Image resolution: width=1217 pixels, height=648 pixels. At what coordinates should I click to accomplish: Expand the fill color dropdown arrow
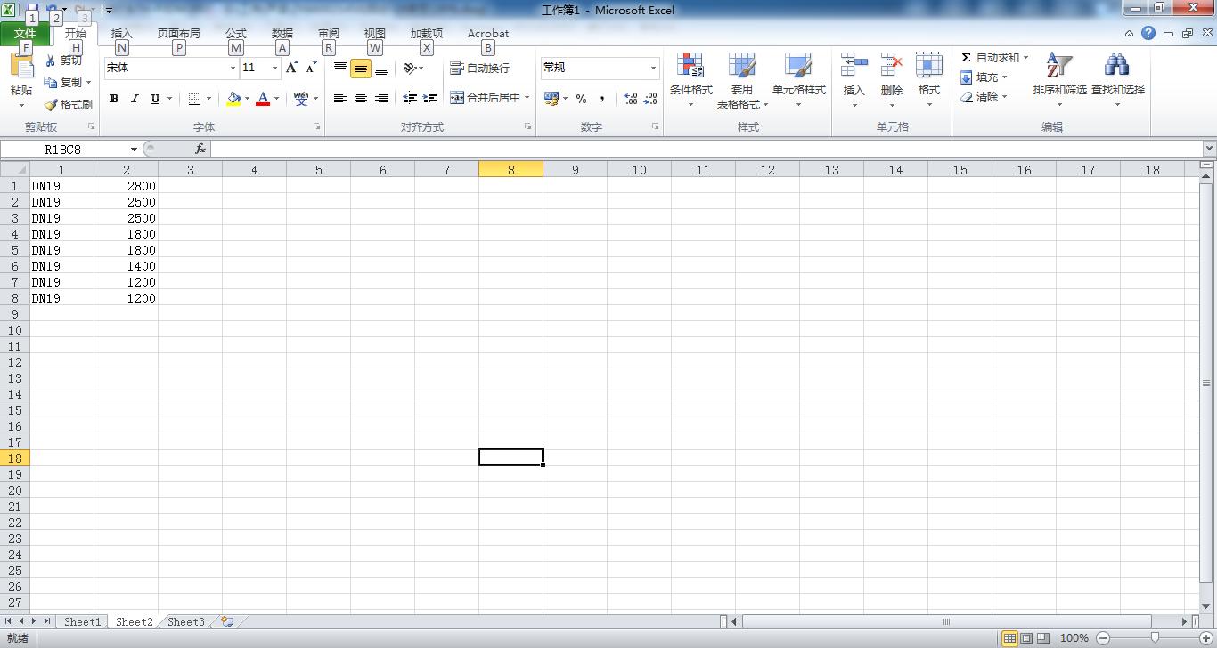coord(247,99)
